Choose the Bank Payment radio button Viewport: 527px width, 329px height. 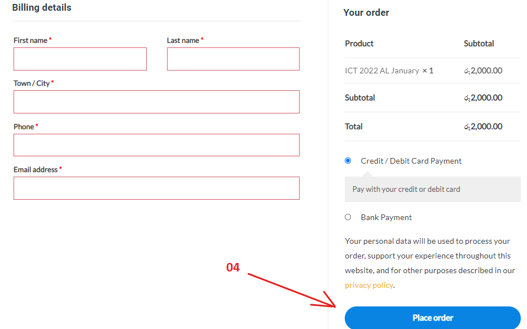(348, 217)
